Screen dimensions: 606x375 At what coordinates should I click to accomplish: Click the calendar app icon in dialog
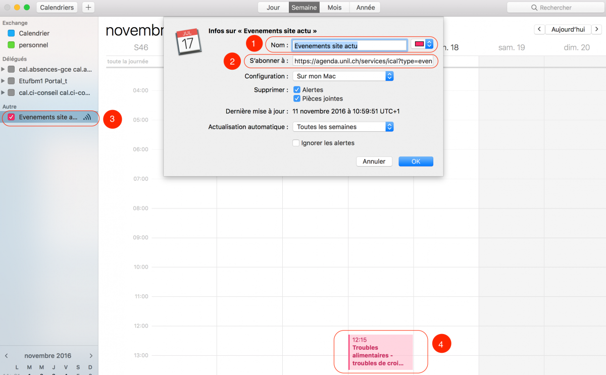(188, 41)
